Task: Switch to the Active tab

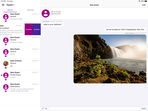Action: [10, 10]
